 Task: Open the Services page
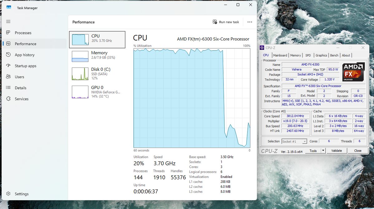34,99
